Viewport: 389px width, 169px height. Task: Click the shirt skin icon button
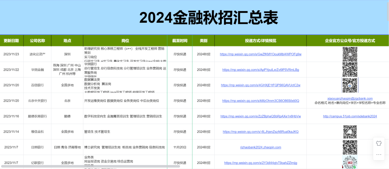379,143
